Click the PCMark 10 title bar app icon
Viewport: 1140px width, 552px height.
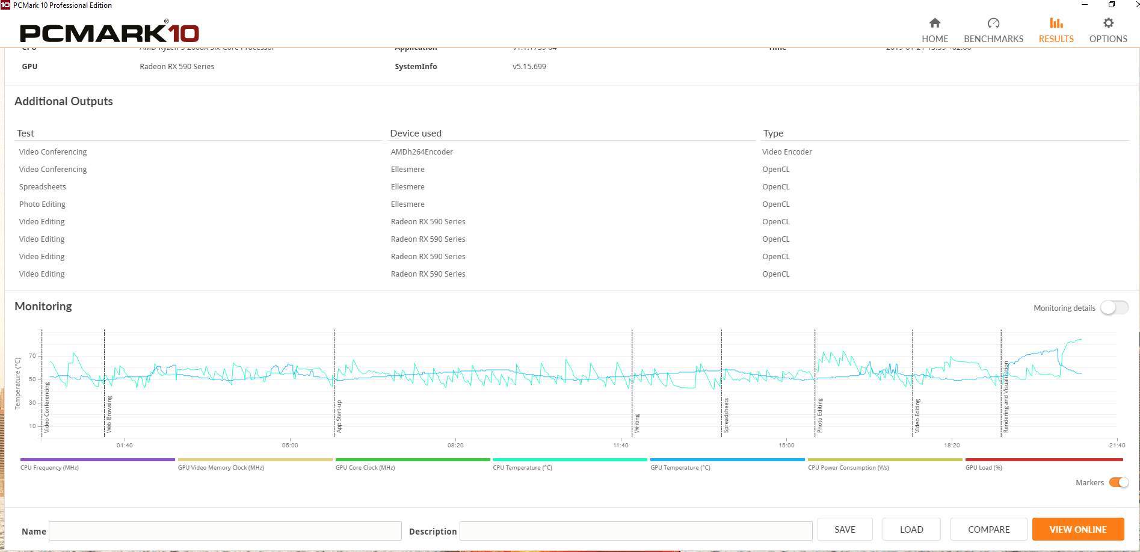[x=5, y=5]
